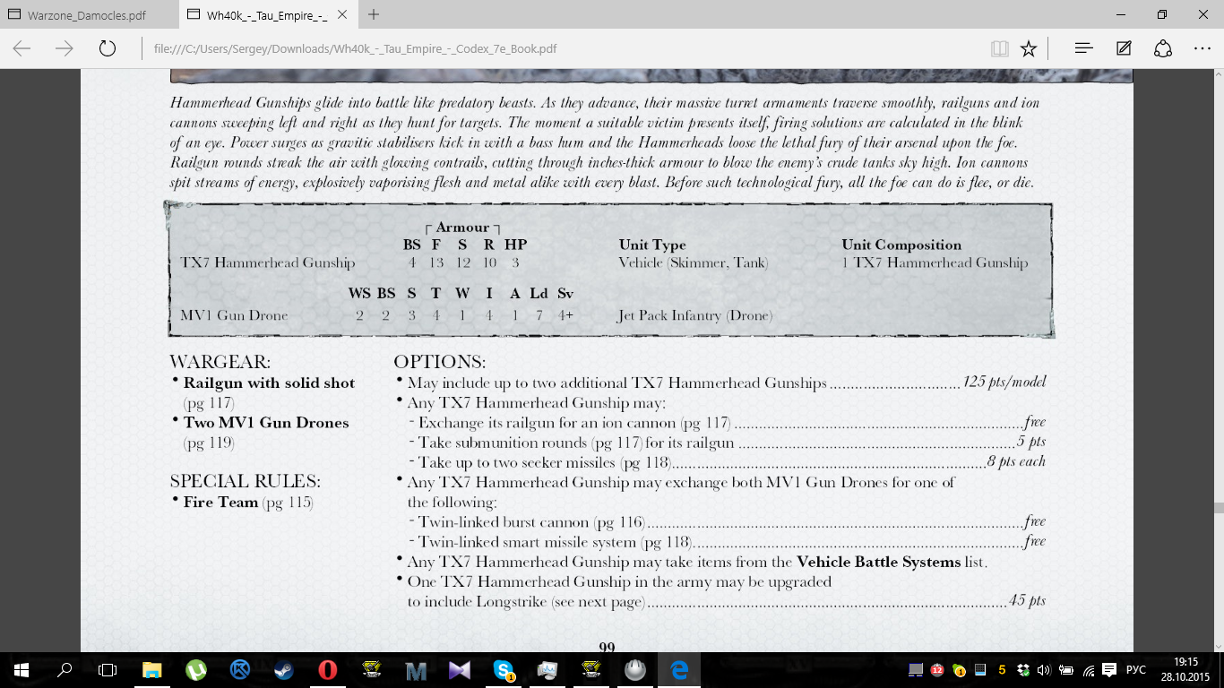Click 'Vehicle (Skimmer, Tank)' unit type
Screen dimensions: 1224x688
click(x=694, y=262)
